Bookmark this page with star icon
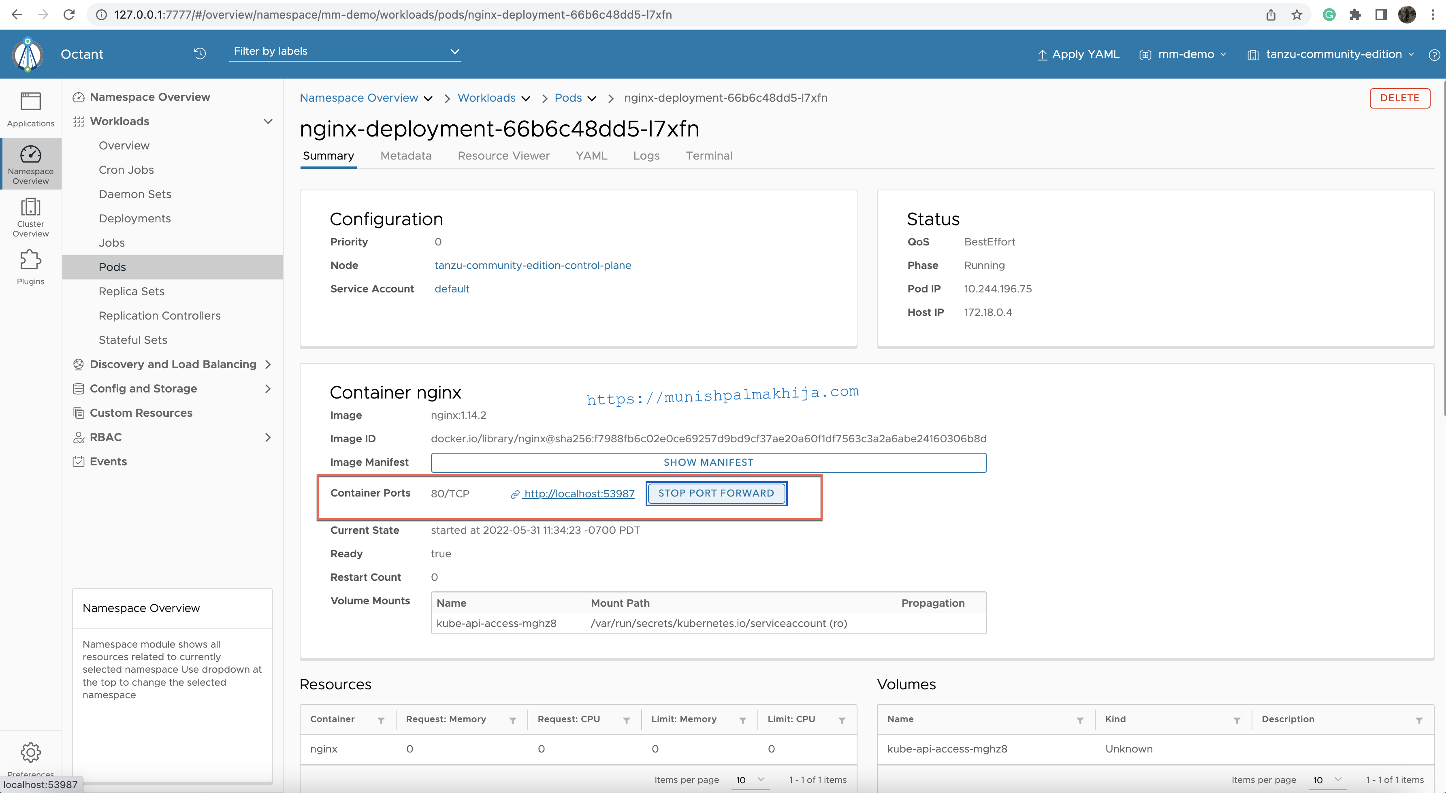Screen dimensions: 1446x793 click(1297, 15)
